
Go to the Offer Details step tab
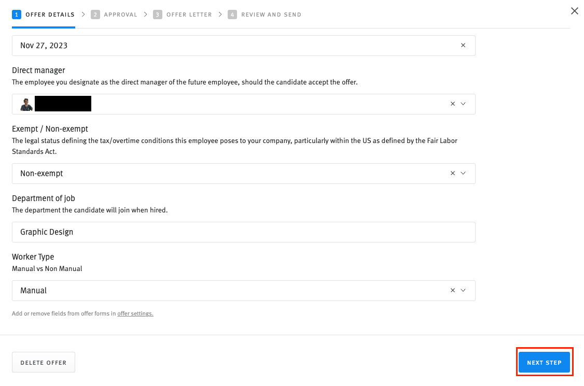(44, 15)
